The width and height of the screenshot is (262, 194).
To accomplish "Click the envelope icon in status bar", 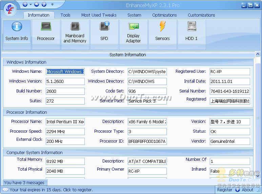I will pyautogui.click(x=5, y=190).
